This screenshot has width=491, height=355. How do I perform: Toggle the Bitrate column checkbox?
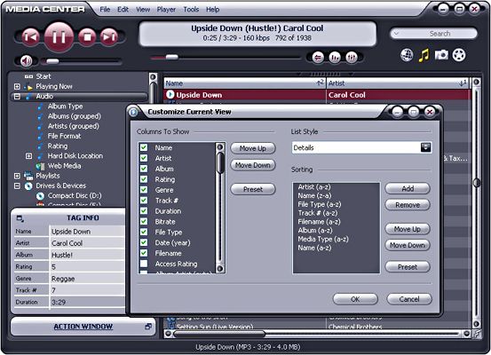pyautogui.click(x=144, y=221)
